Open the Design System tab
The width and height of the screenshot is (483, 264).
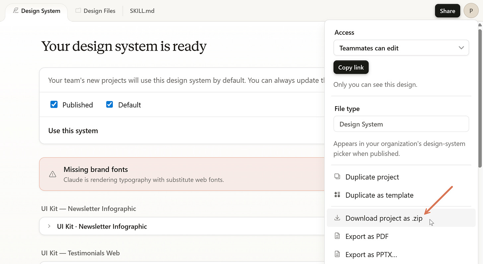pyautogui.click(x=36, y=11)
